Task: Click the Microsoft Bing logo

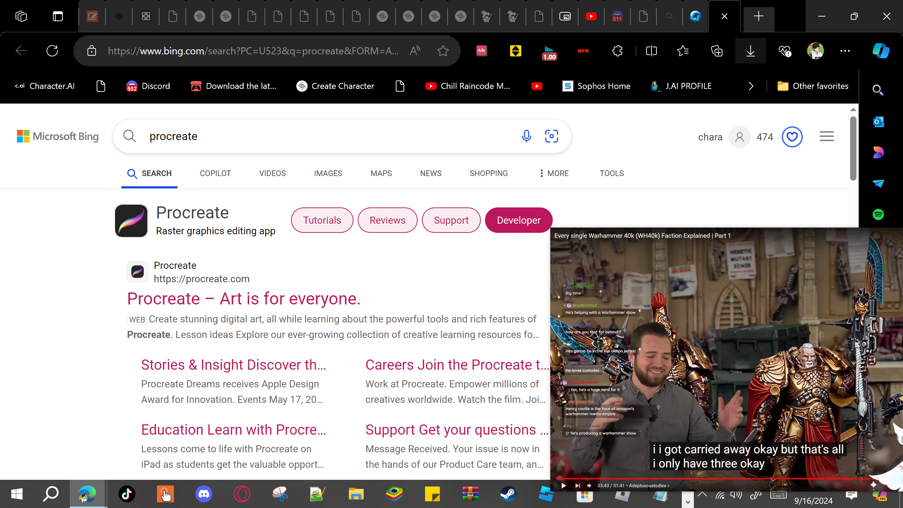Action: click(58, 137)
